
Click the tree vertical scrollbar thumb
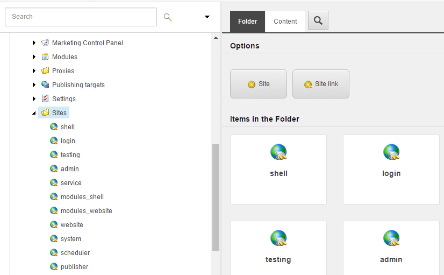pos(216,198)
